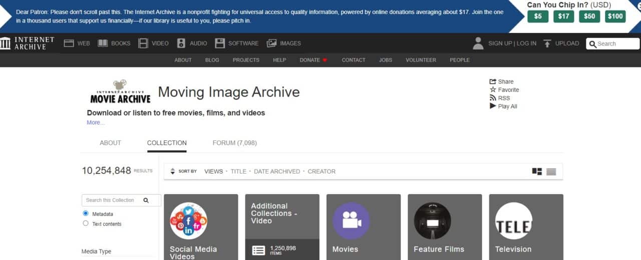
Task: Open the Web section icon
Action: point(69,43)
